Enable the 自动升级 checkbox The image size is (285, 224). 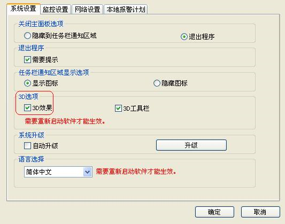point(27,146)
